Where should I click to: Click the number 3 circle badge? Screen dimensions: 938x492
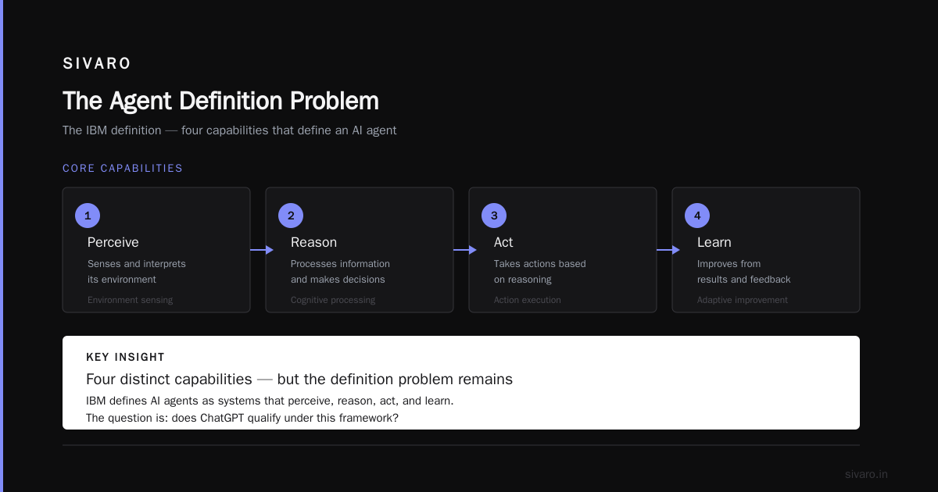click(x=494, y=216)
